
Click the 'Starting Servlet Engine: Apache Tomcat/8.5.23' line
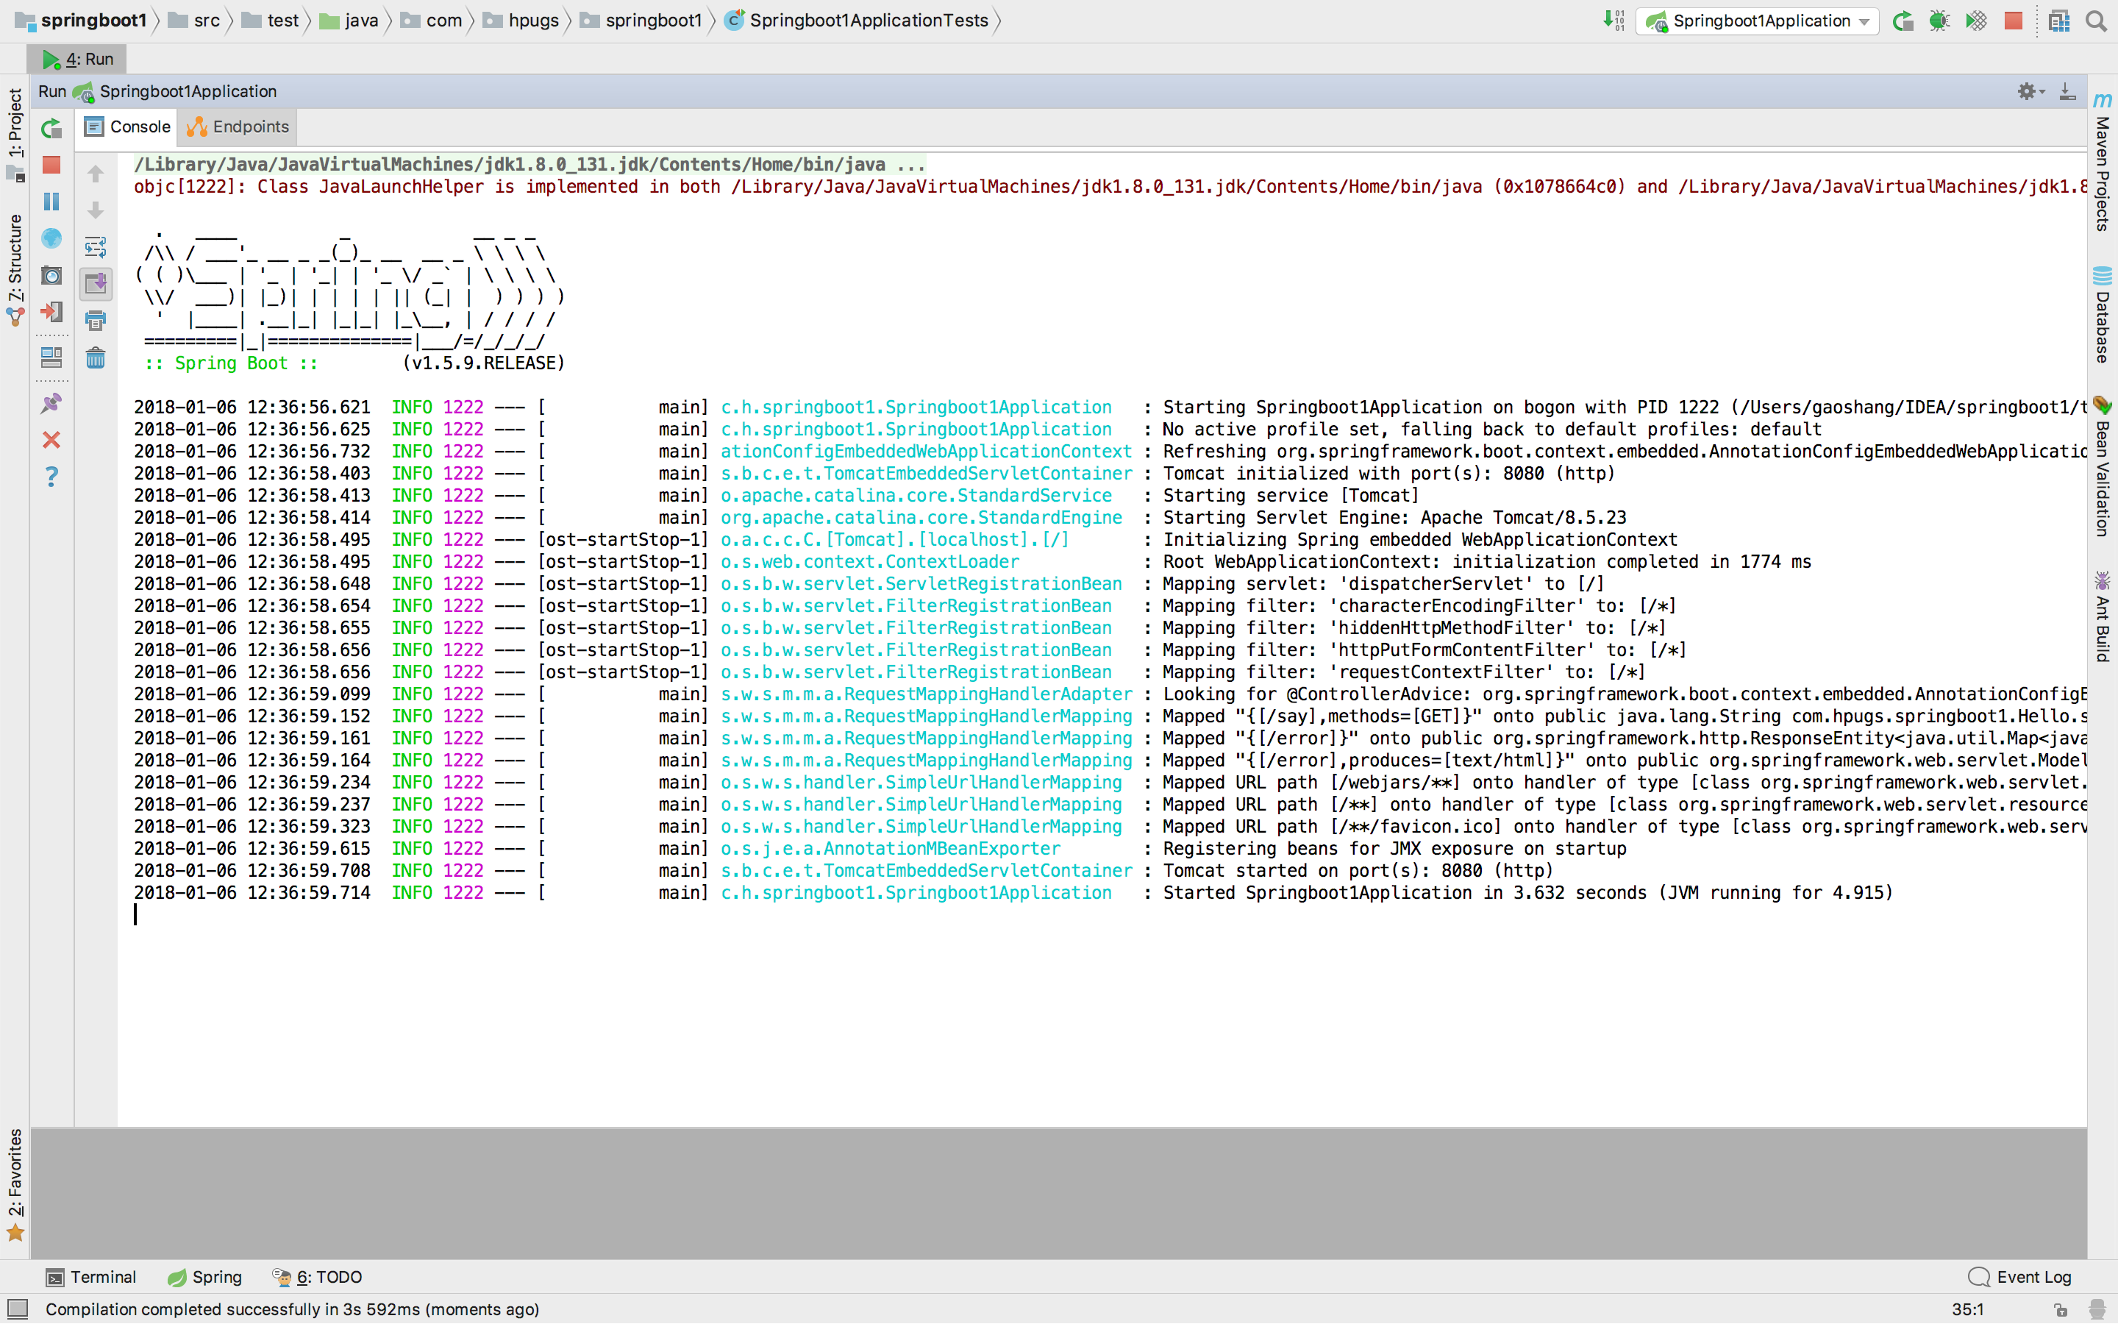click(1394, 518)
